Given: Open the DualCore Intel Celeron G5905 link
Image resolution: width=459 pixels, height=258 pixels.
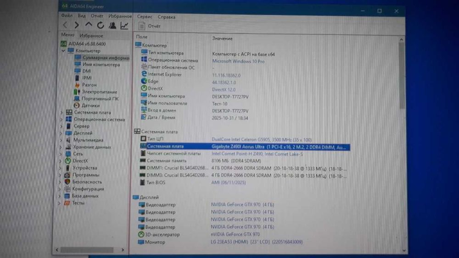Looking at the screenshot, I should (262, 140).
